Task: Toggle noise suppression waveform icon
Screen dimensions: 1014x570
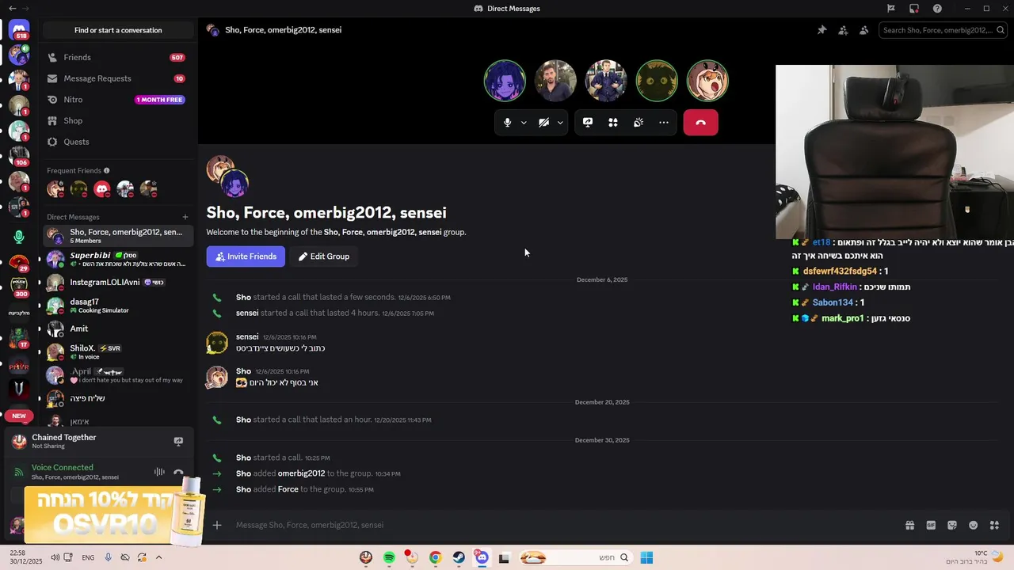Action: [159, 472]
